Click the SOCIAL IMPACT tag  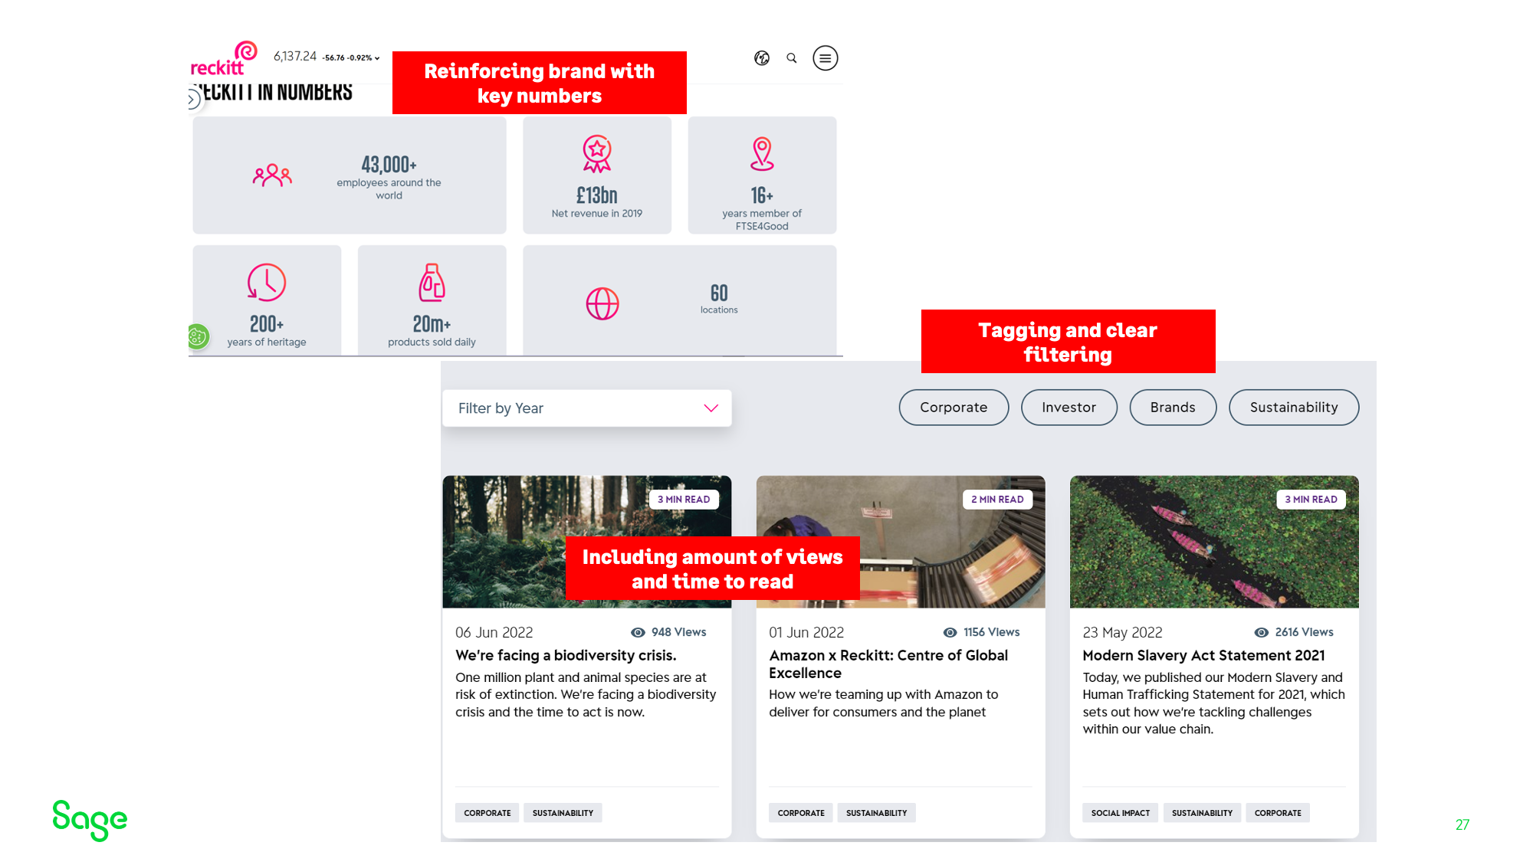1120,813
